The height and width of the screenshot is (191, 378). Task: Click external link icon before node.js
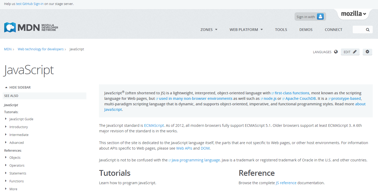pos(262,99)
